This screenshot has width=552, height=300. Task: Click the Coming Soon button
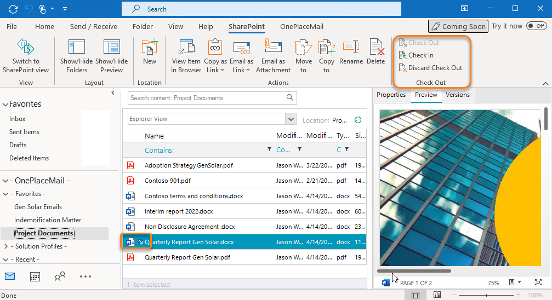click(458, 26)
